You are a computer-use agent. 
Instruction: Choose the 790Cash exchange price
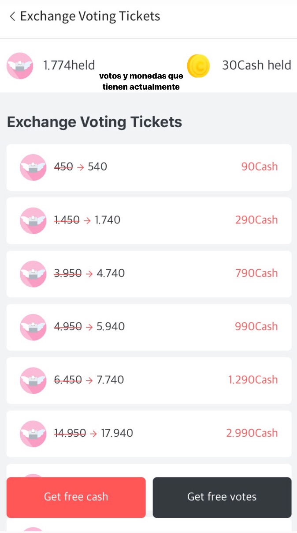(256, 273)
